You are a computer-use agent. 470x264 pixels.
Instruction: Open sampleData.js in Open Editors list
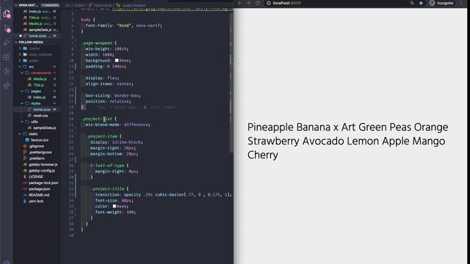pyautogui.click(x=40, y=30)
